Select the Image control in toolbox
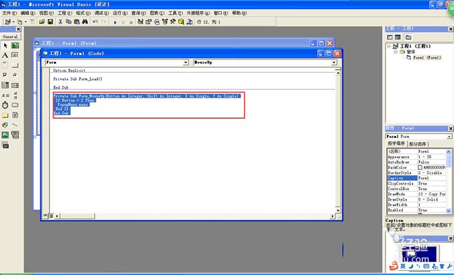Viewport: 454px width, 275px height. point(5,135)
